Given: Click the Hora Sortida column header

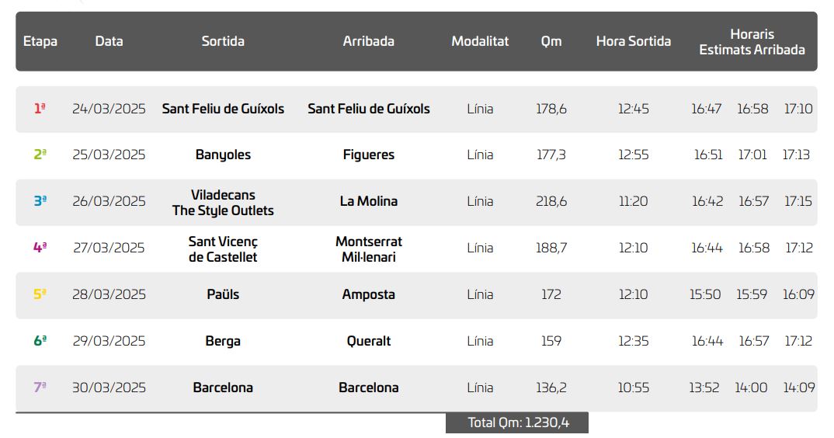Looking at the screenshot, I should click(633, 41).
